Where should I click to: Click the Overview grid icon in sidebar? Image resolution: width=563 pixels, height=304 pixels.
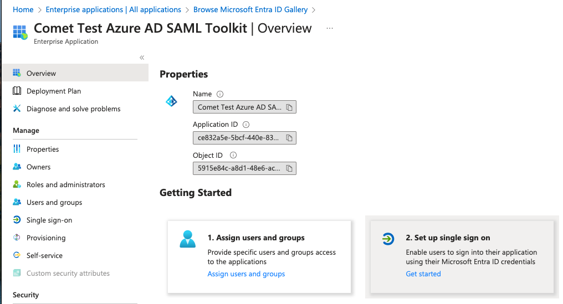tap(17, 73)
